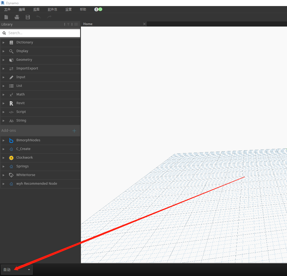Expand the C_Create add-on arrow
The height and width of the screenshot is (276, 287).
click(x=3, y=149)
